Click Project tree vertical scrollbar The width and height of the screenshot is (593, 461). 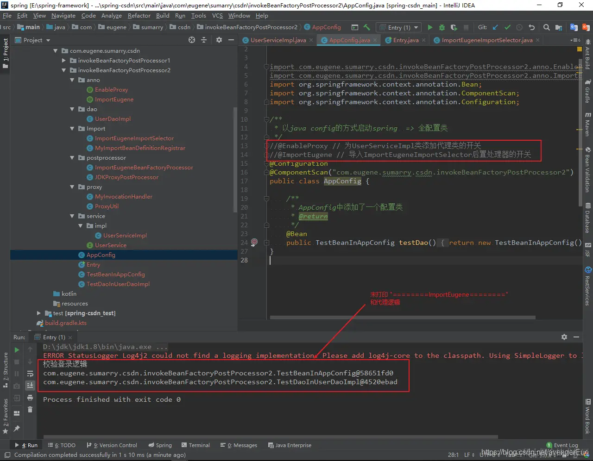point(235,160)
